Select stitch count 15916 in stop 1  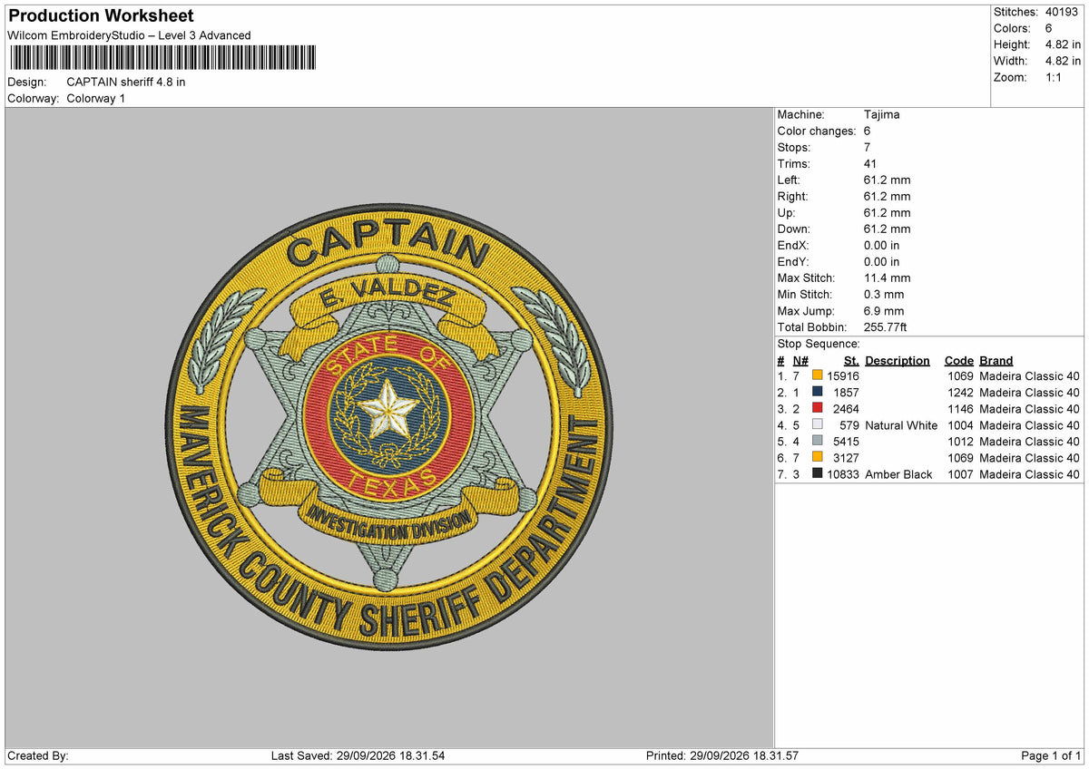843,375
